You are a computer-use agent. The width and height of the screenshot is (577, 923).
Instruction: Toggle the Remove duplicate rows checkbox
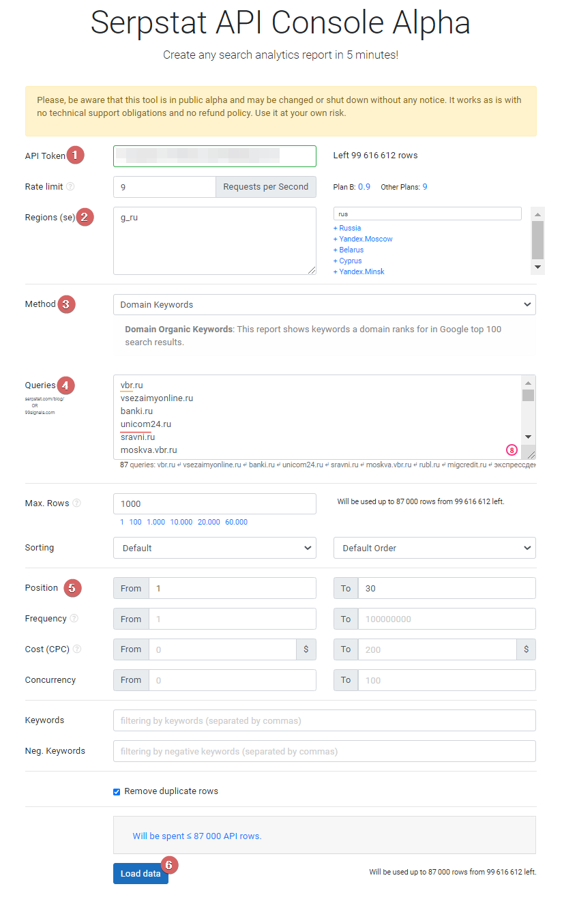117,792
